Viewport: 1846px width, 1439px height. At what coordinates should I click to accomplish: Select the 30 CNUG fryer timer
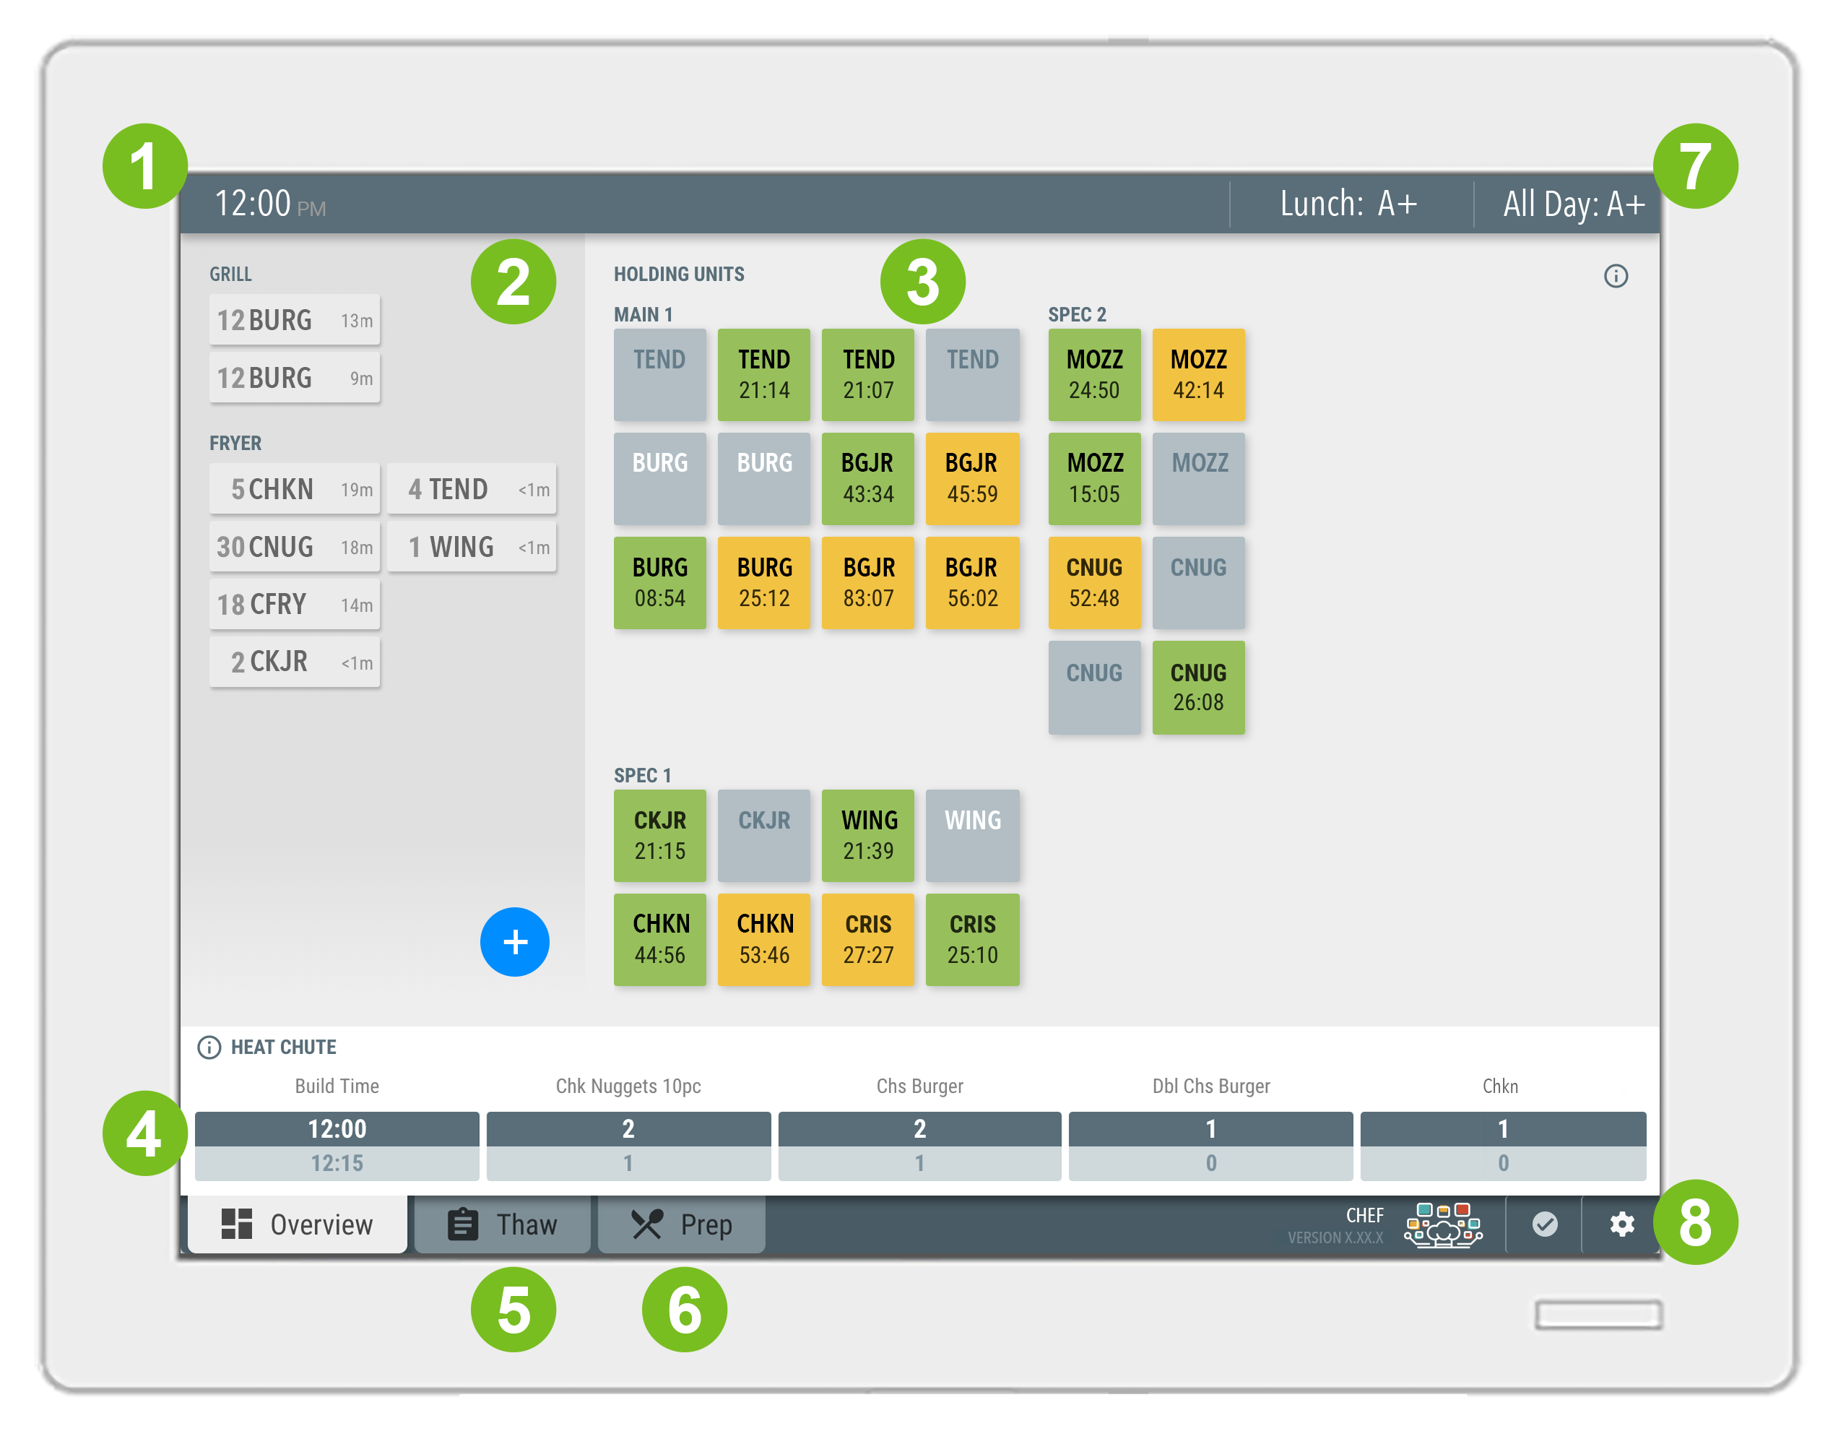point(294,546)
